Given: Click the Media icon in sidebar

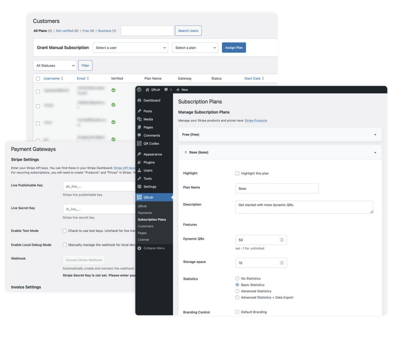Looking at the screenshot, I should coord(139,119).
